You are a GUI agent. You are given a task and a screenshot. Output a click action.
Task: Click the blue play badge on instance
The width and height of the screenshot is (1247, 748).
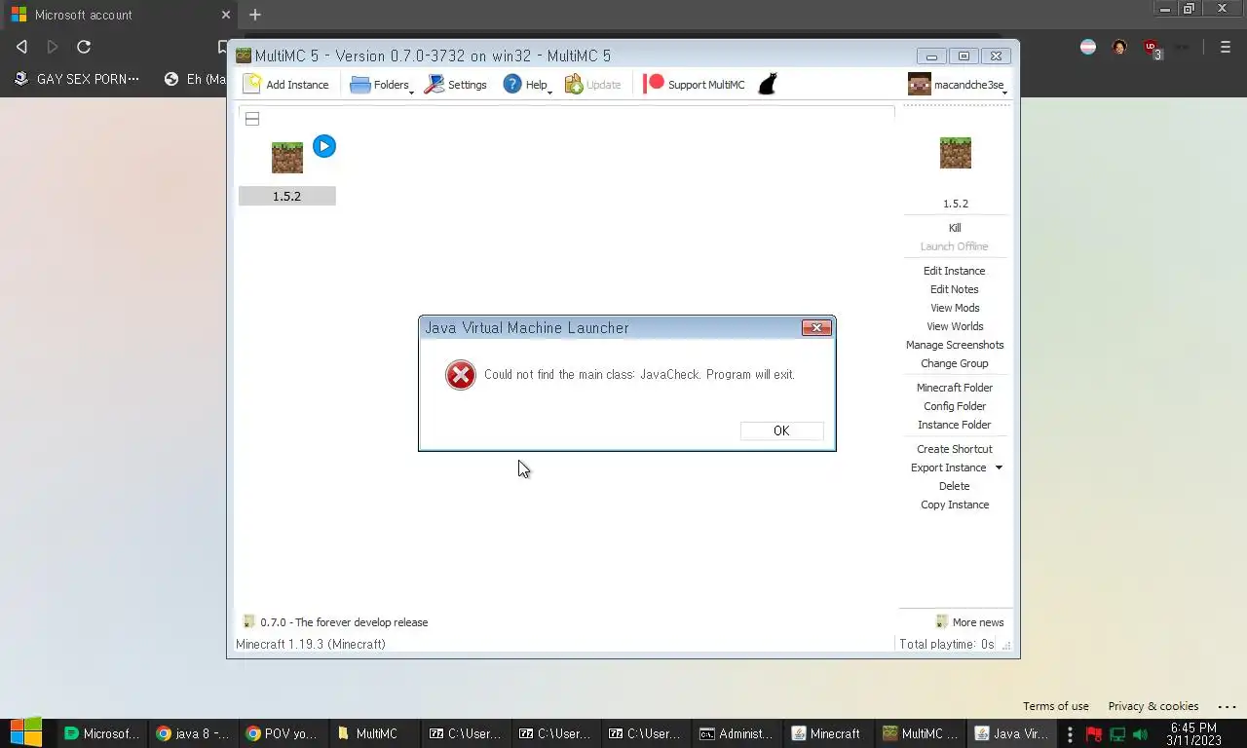tap(324, 146)
